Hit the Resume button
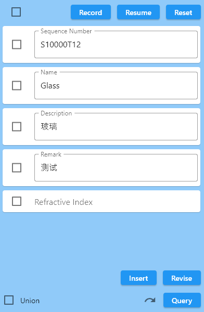Screen dimensions: 204x312 [x=138, y=12]
